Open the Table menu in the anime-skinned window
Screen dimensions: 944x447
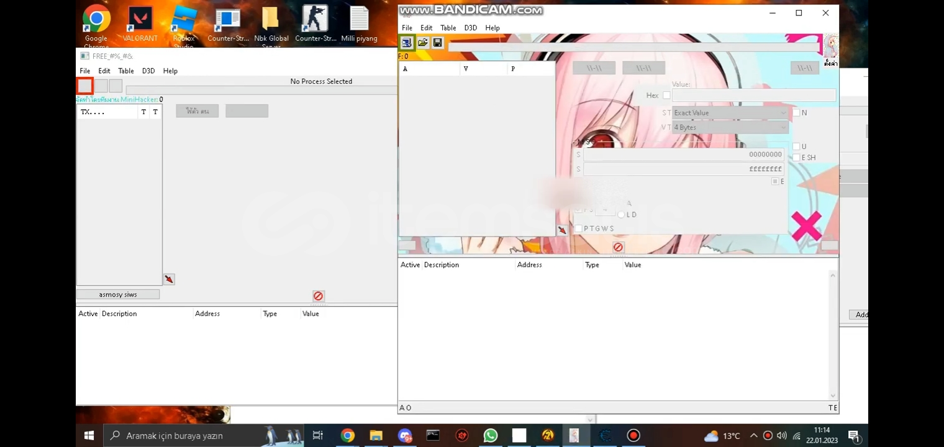pyautogui.click(x=448, y=28)
